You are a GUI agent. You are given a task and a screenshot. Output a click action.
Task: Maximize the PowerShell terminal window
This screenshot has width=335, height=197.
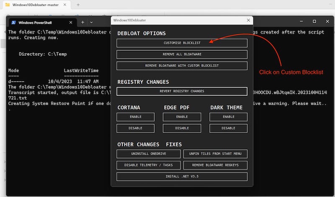(314, 21)
